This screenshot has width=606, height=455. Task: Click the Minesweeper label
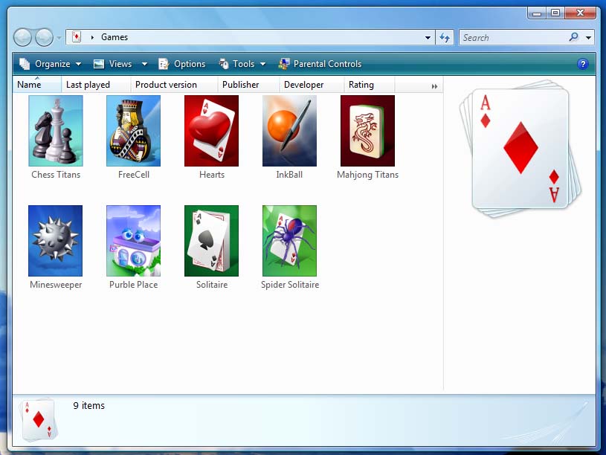click(x=56, y=285)
